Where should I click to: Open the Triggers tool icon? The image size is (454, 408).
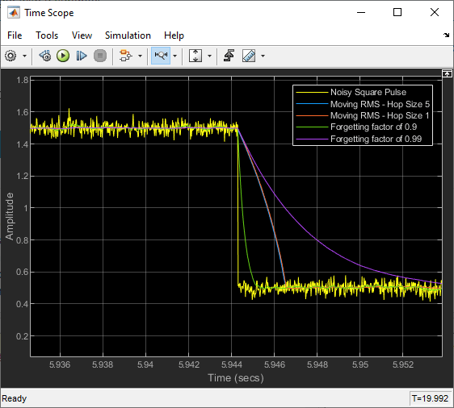[x=229, y=56]
